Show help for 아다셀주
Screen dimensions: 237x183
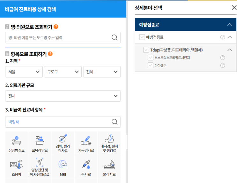(x=223, y=65)
